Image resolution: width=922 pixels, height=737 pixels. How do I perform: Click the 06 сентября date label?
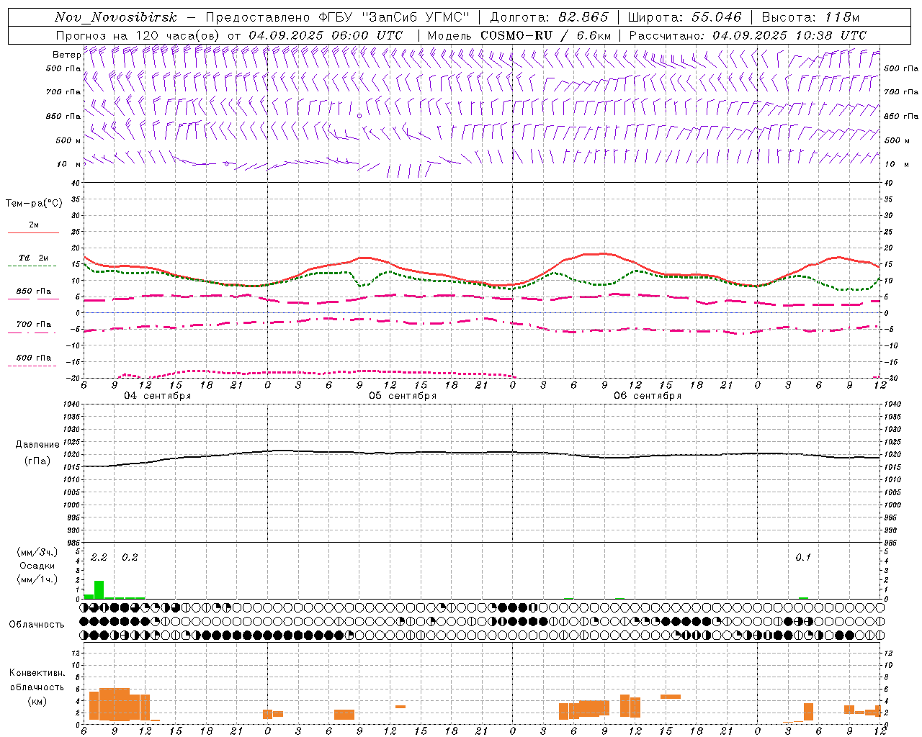(x=648, y=396)
